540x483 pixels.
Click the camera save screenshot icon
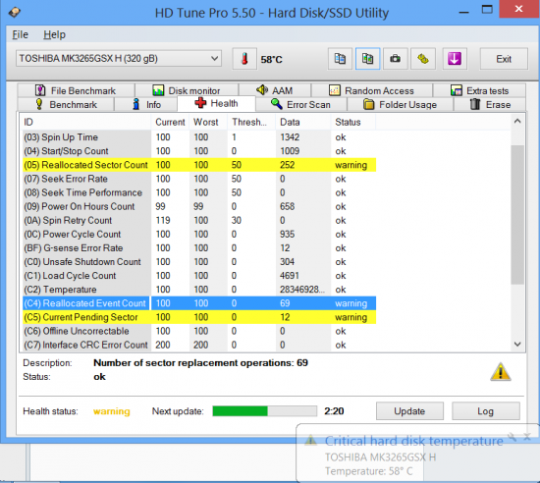(395, 59)
